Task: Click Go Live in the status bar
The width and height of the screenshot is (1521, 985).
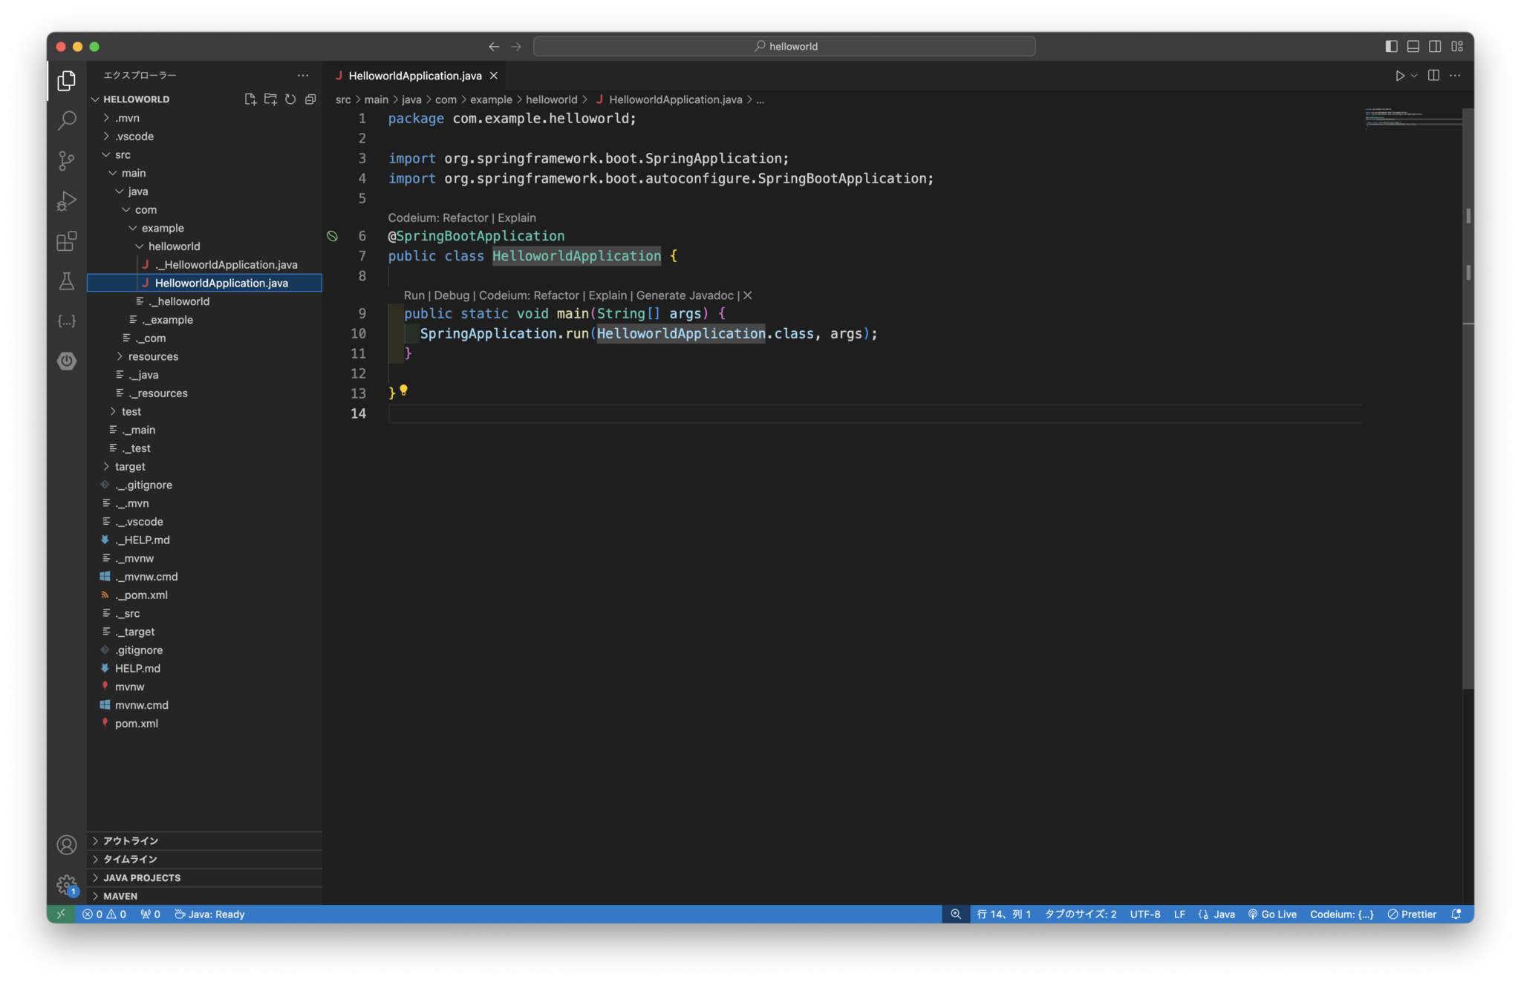Action: coord(1272,914)
